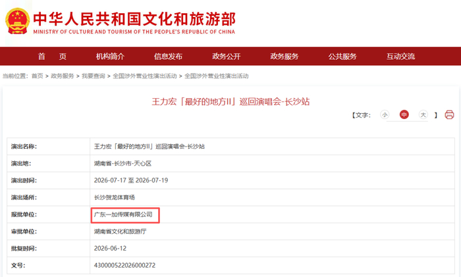Click the 演出场所 row label
Screen dimensions: 461x277
coord(24,197)
